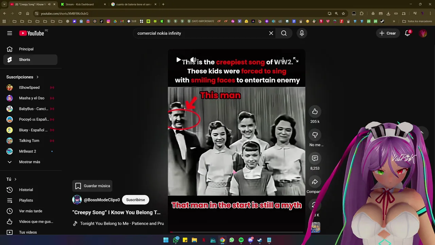Seek on the Short's progress bar
Viewport: 435px width, 245px height.
click(237, 232)
